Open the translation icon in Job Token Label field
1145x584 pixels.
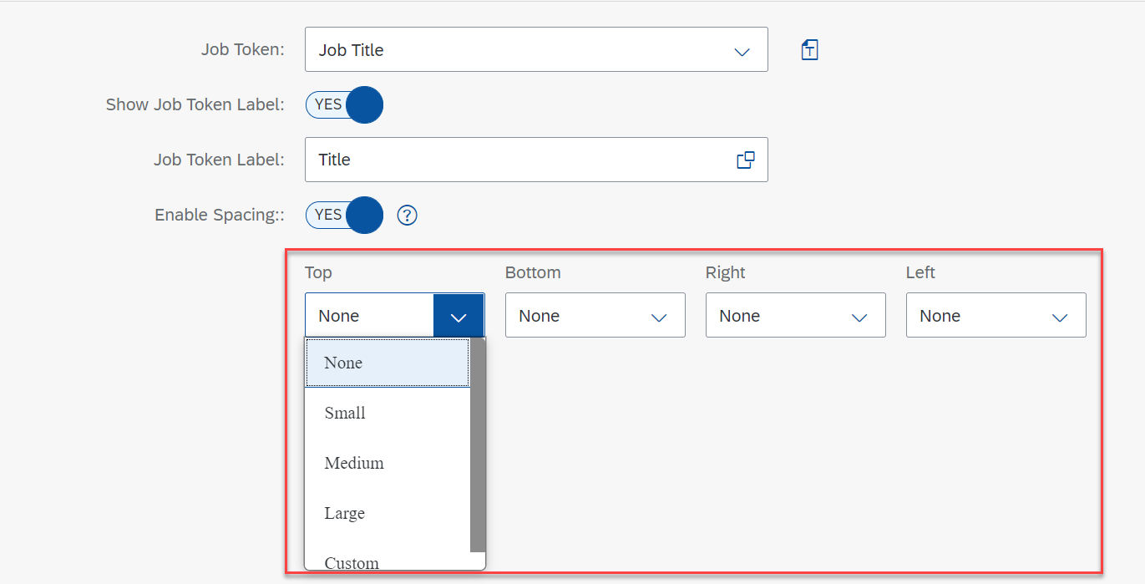pyautogui.click(x=746, y=160)
